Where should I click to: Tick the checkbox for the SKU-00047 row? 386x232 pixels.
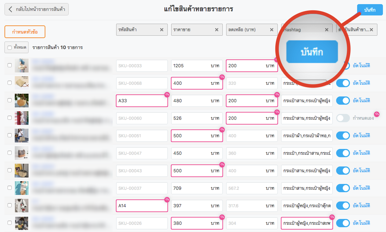10,153
